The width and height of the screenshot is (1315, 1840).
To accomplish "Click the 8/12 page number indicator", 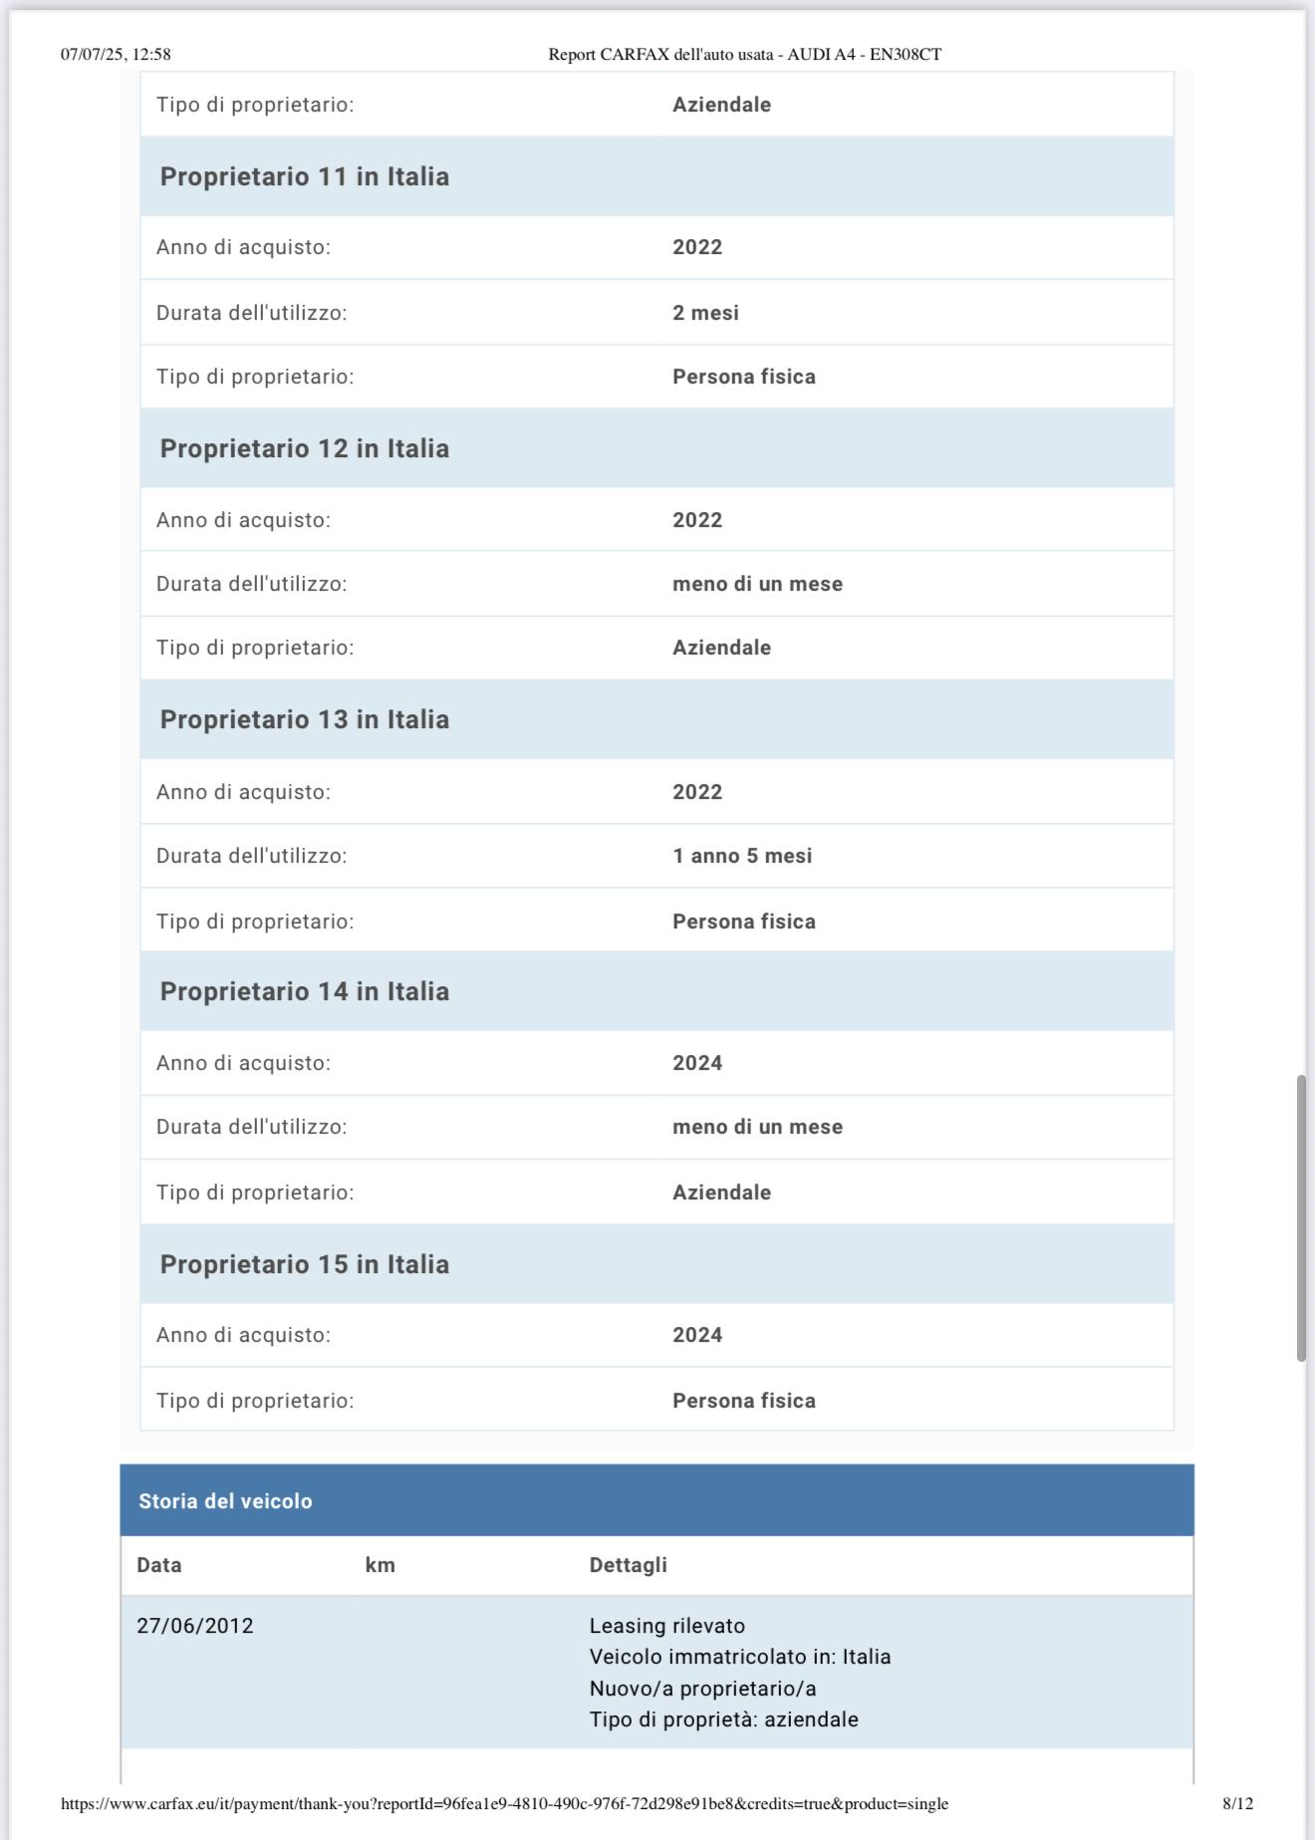I will (1237, 1803).
